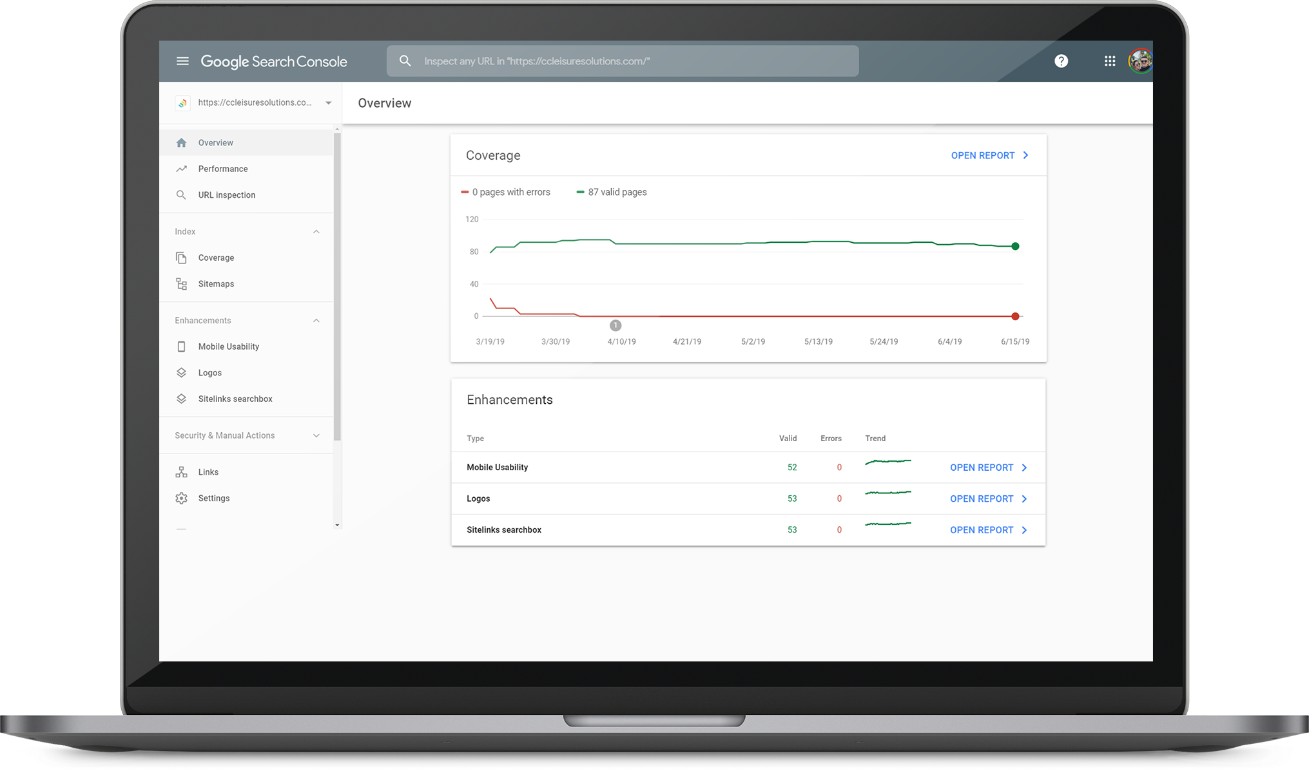Open Links in the sidebar
1309x769 pixels.
coord(246,472)
